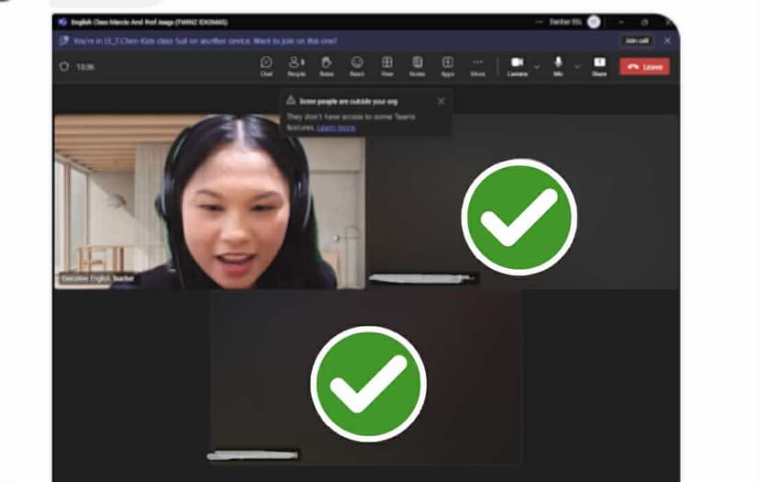Open the Apps button in toolbar
The width and height of the screenshot is (760, 482).
coord(448,65)
